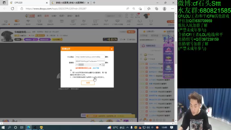The image size is (231, 130).
Task: Open the Douyu user avatar menu
Action: 146,16
